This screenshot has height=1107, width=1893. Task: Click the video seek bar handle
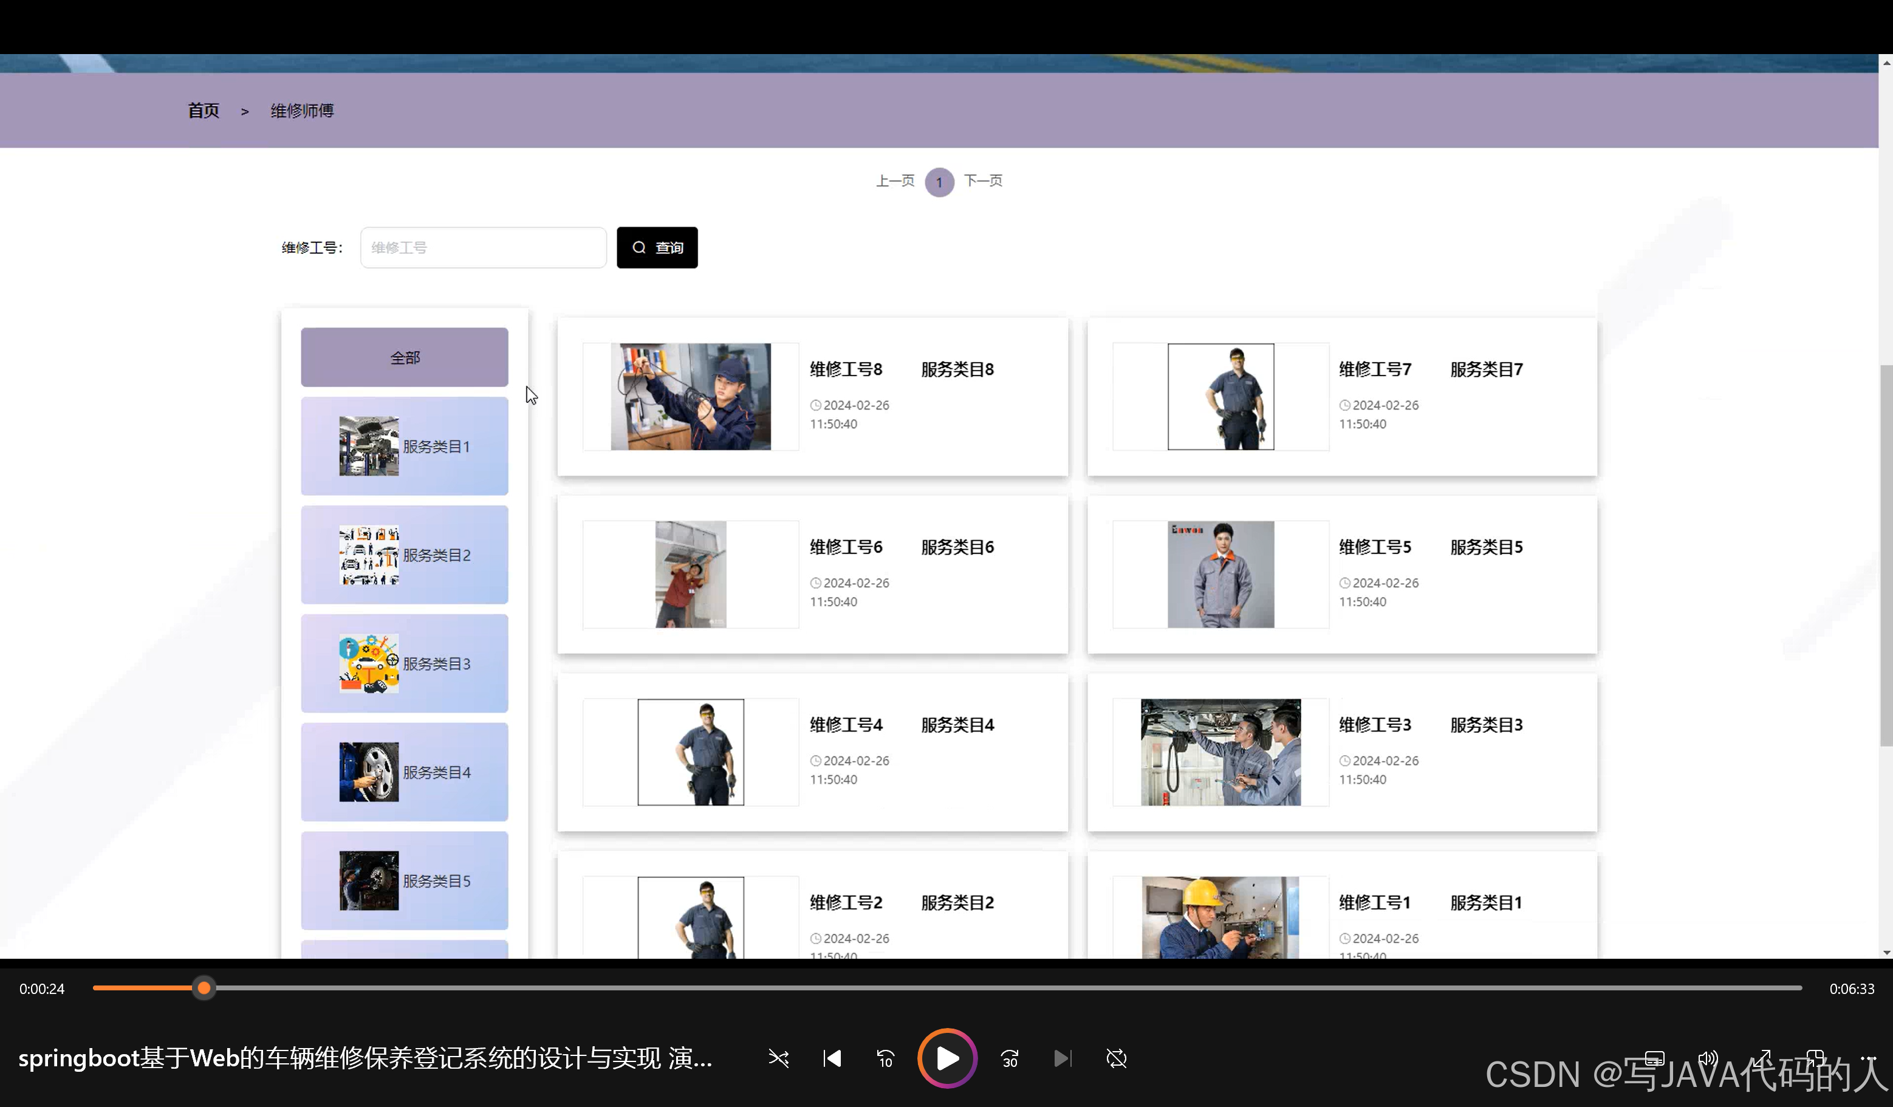click(x=204, y=987)
